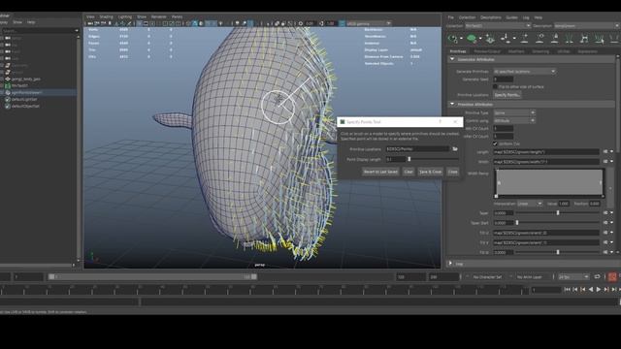Click the expression editor icon beside Length field
The height and width of the screenshot is (349, 621).
605,151
